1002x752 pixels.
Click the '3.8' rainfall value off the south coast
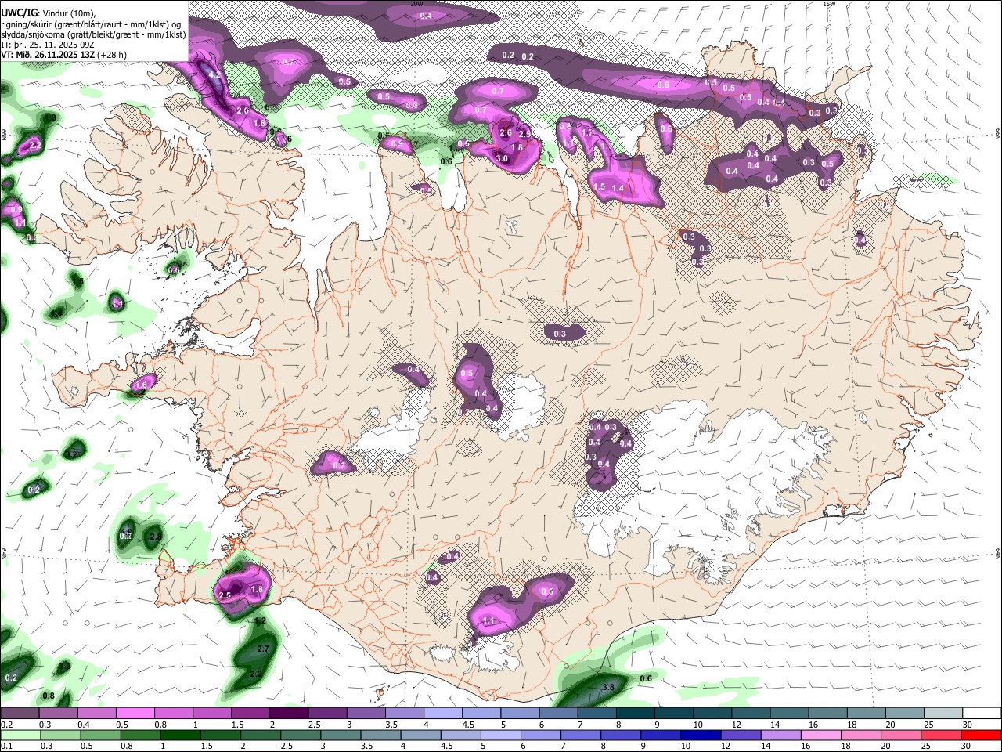tap(607, 687)
